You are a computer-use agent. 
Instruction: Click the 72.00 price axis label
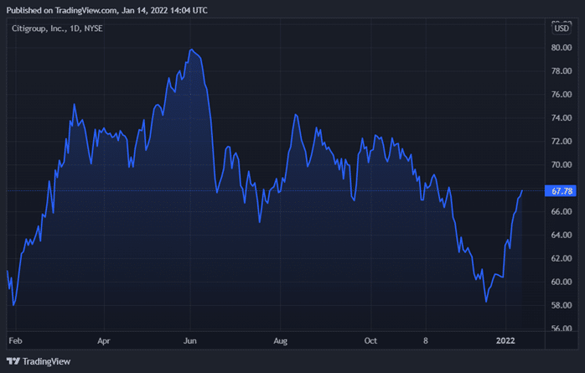pyautogui.click(x=562, y=142)
